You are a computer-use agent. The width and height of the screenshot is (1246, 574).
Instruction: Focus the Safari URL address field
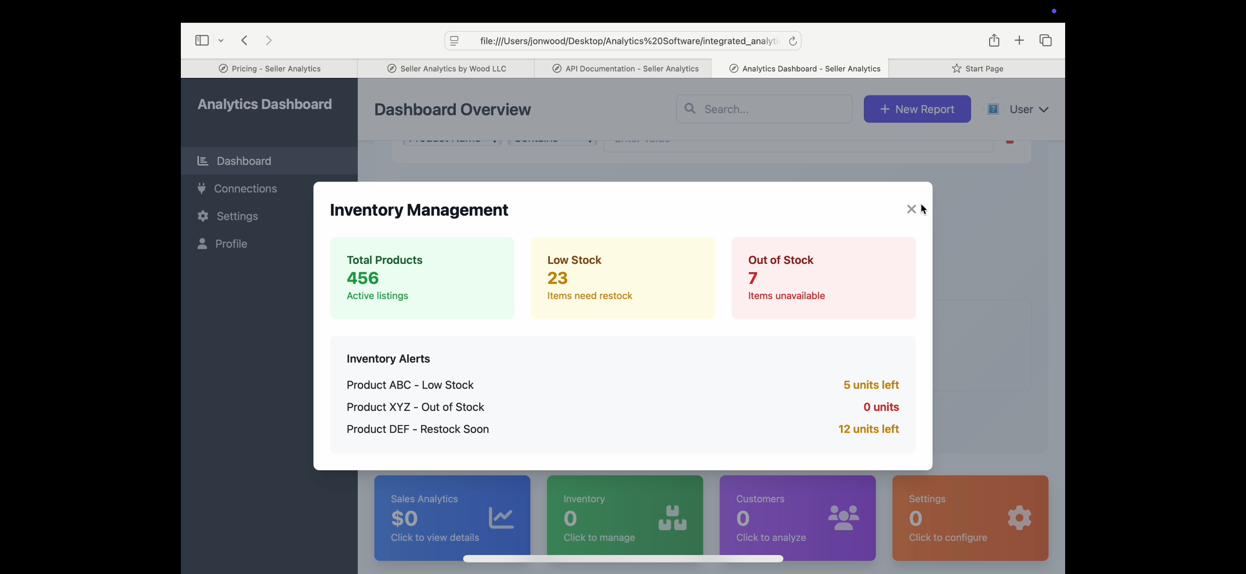(623, 41)
